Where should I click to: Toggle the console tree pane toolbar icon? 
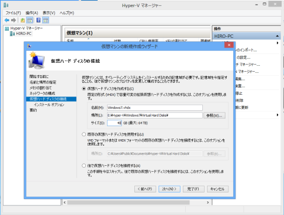tap(30, 20)
